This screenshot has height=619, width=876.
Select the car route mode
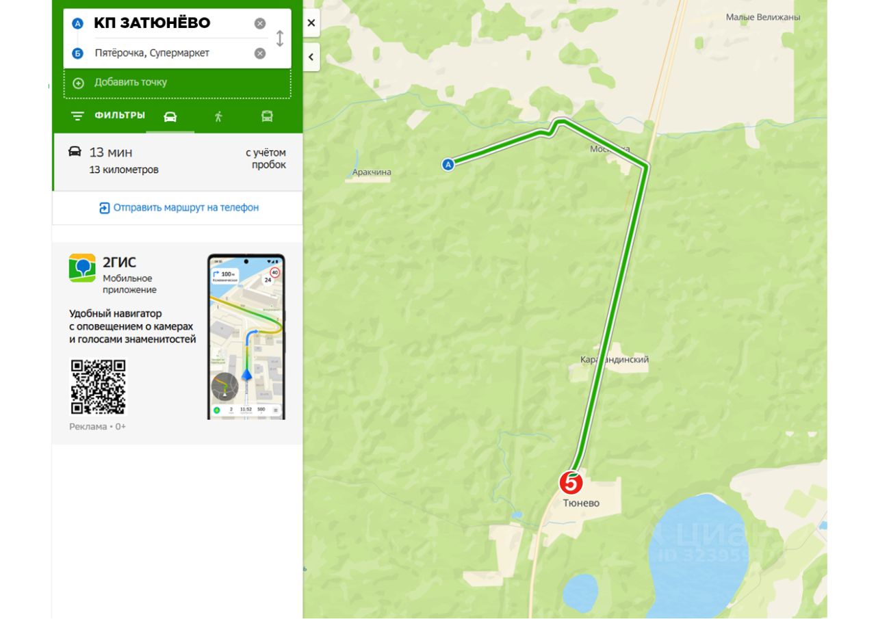coord(170,116)
